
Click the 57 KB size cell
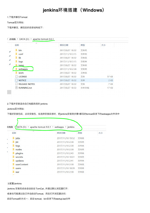point(110,76)
